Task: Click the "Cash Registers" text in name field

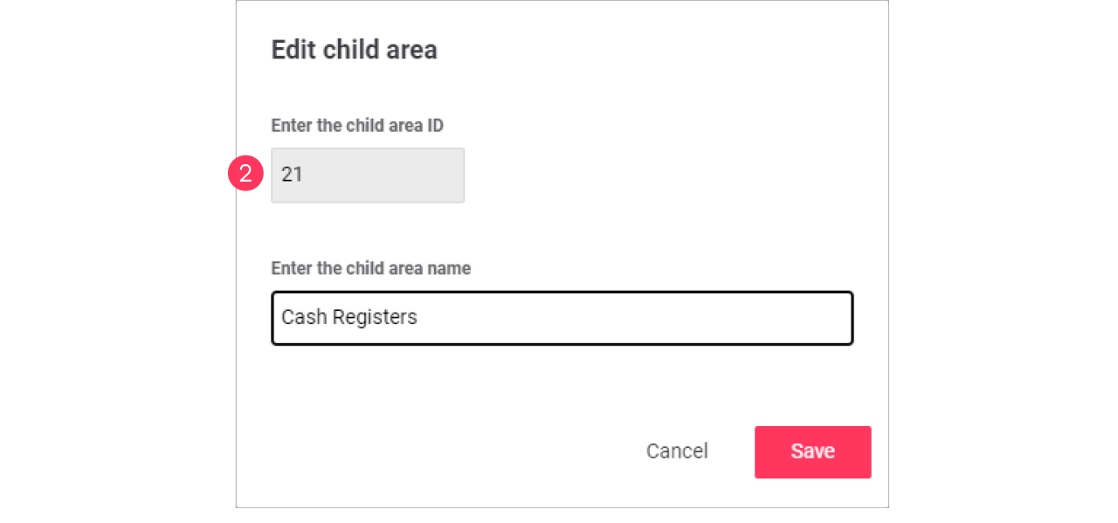Action: click(x=349, y=317)
